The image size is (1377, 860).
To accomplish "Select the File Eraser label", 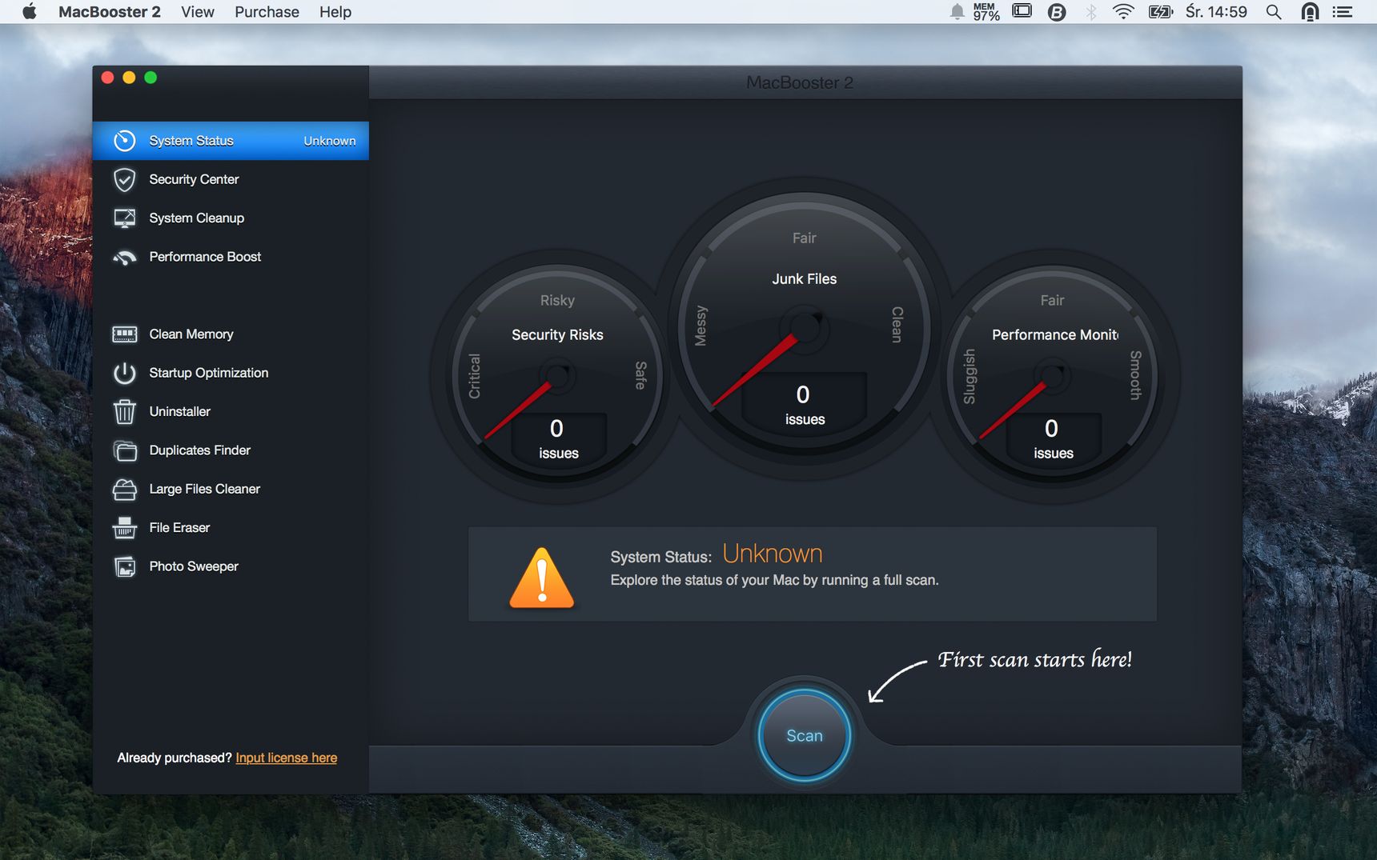I will pyautogui.click(x=179, y=528).
